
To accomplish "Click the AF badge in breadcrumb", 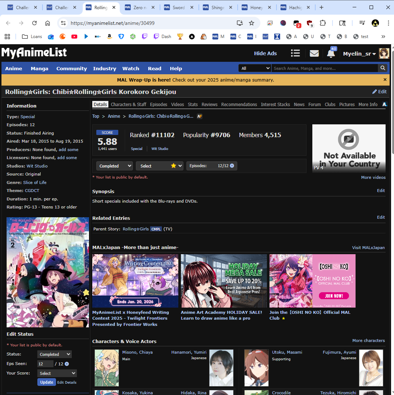I will [x=200, y=116].
